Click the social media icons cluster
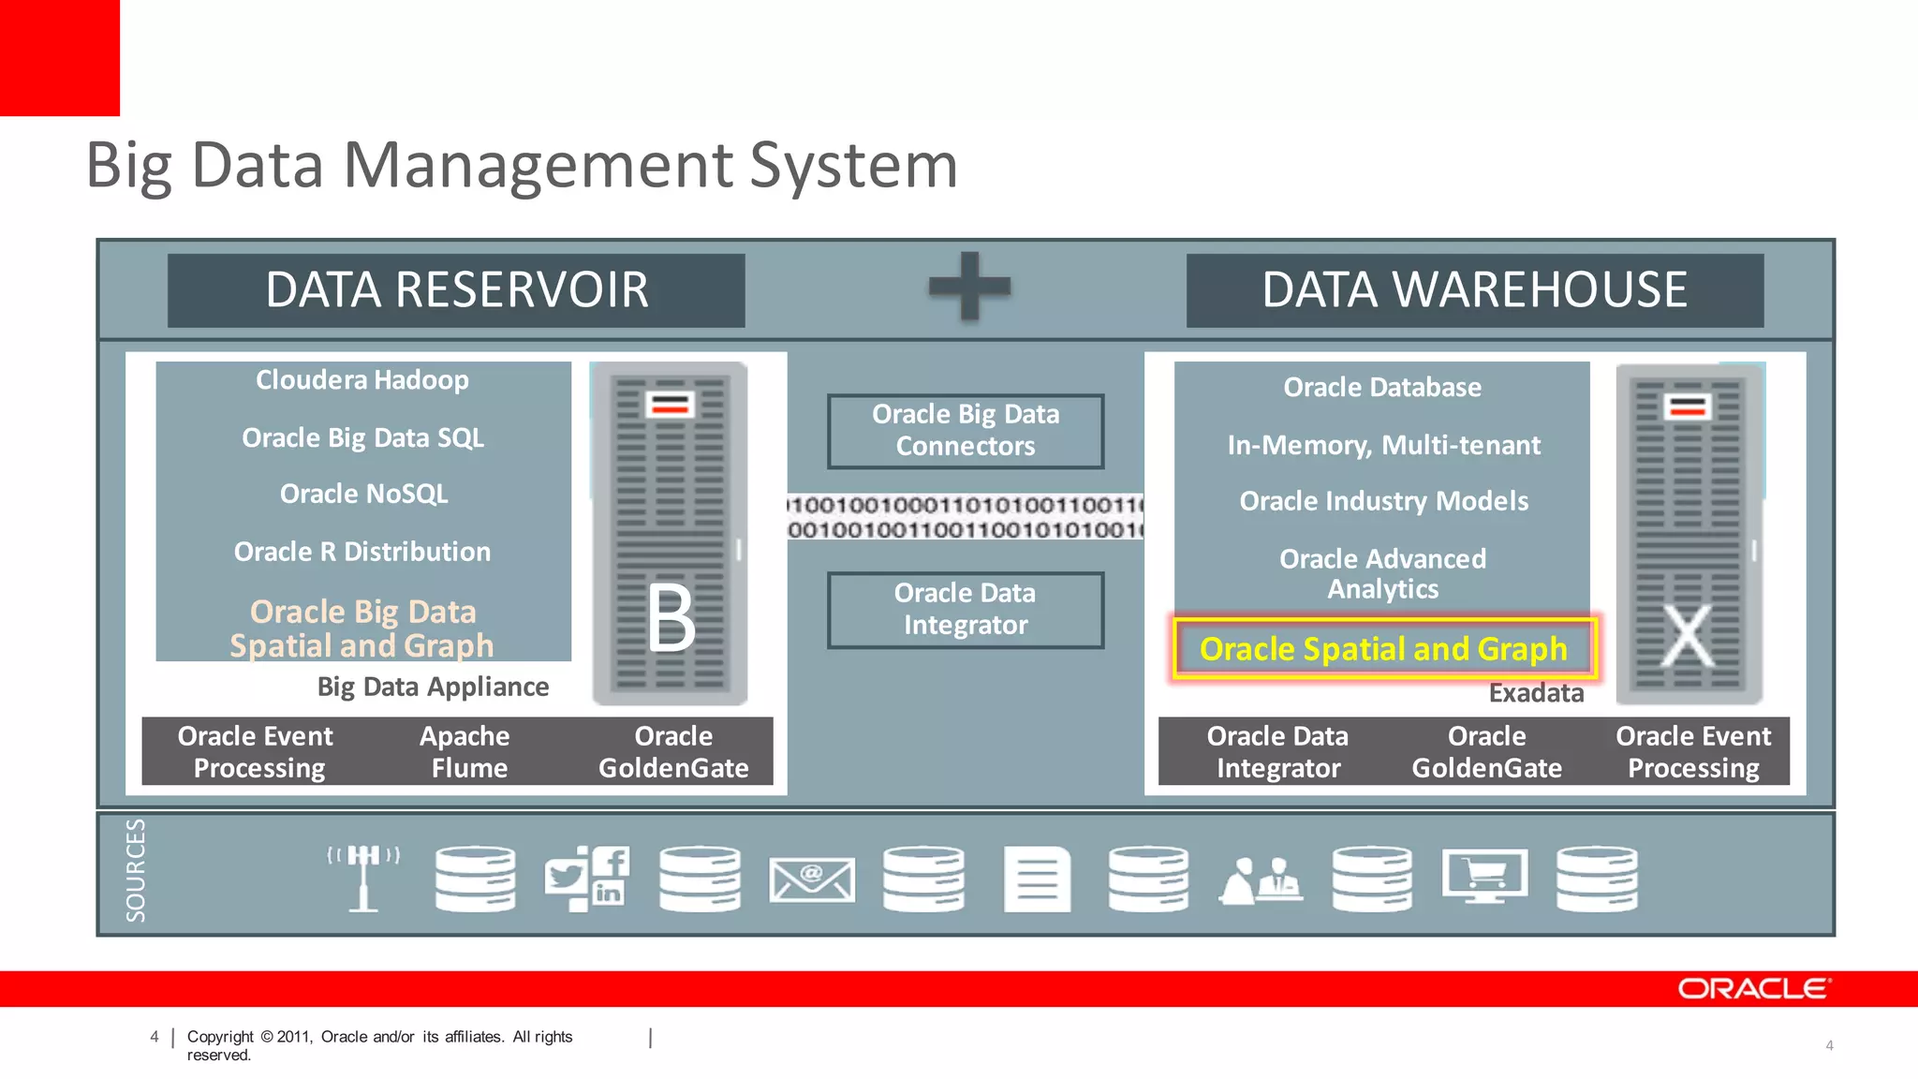Viewport: 1918px width, 1079px height. click(587, 878)
